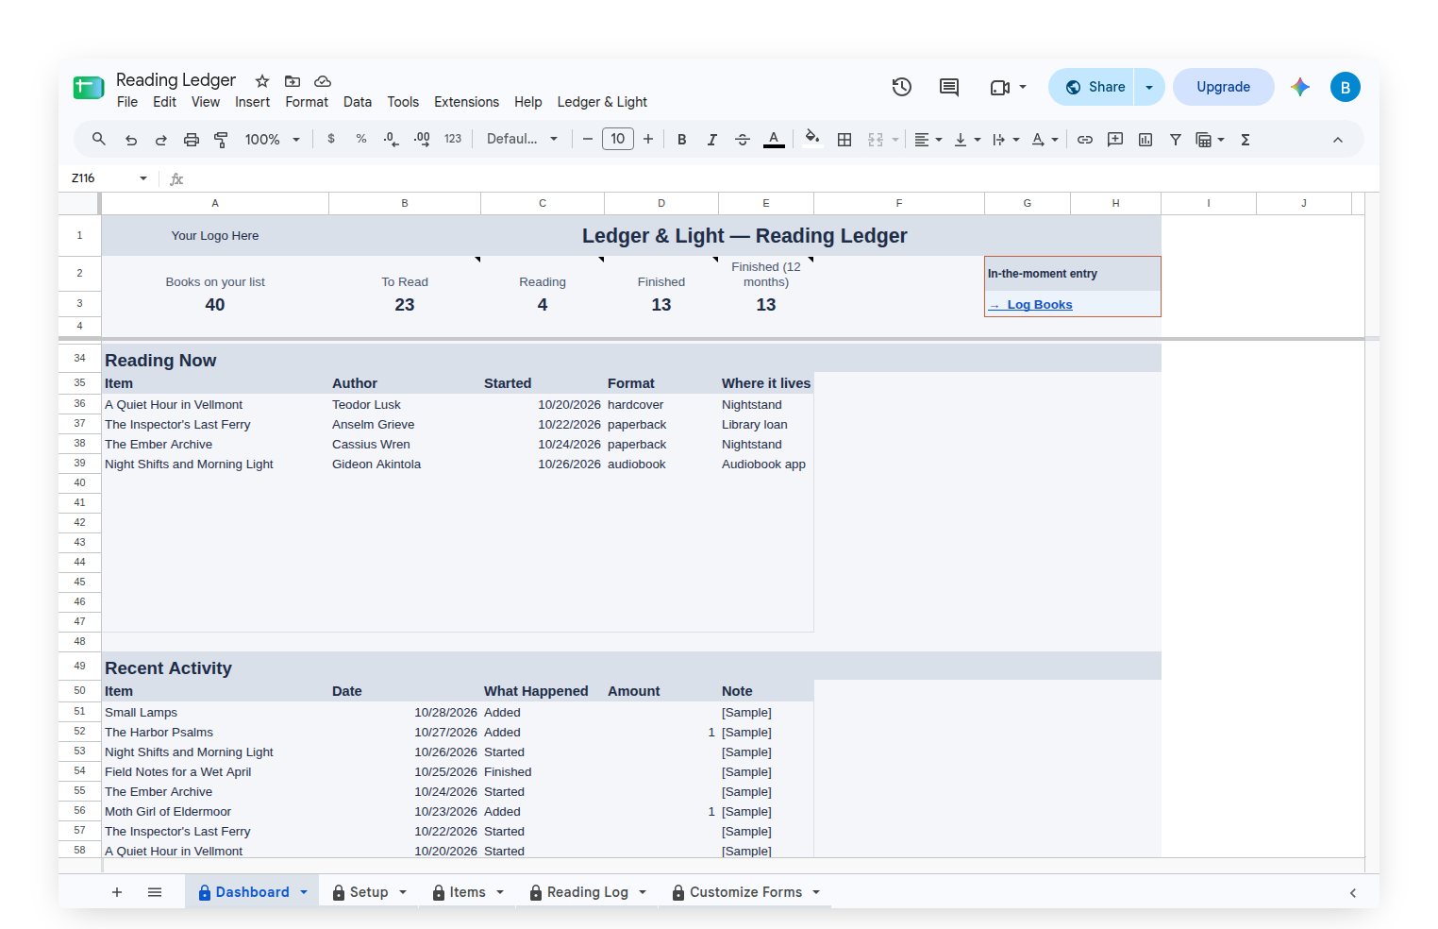Viewport: 1438px width, 929px height.
Task: Toggle italic formatting
Action: (x=712, y=140)
